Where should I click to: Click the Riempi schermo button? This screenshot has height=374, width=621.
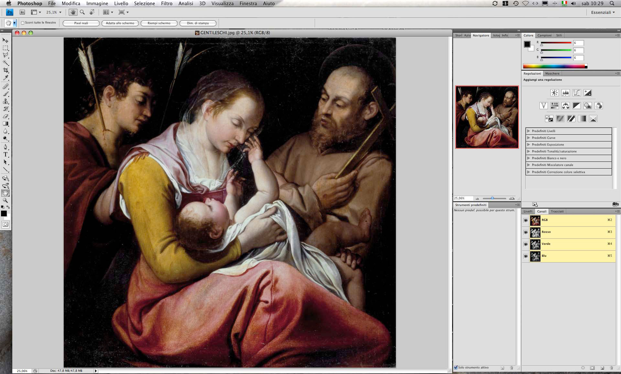click(159, 23)
